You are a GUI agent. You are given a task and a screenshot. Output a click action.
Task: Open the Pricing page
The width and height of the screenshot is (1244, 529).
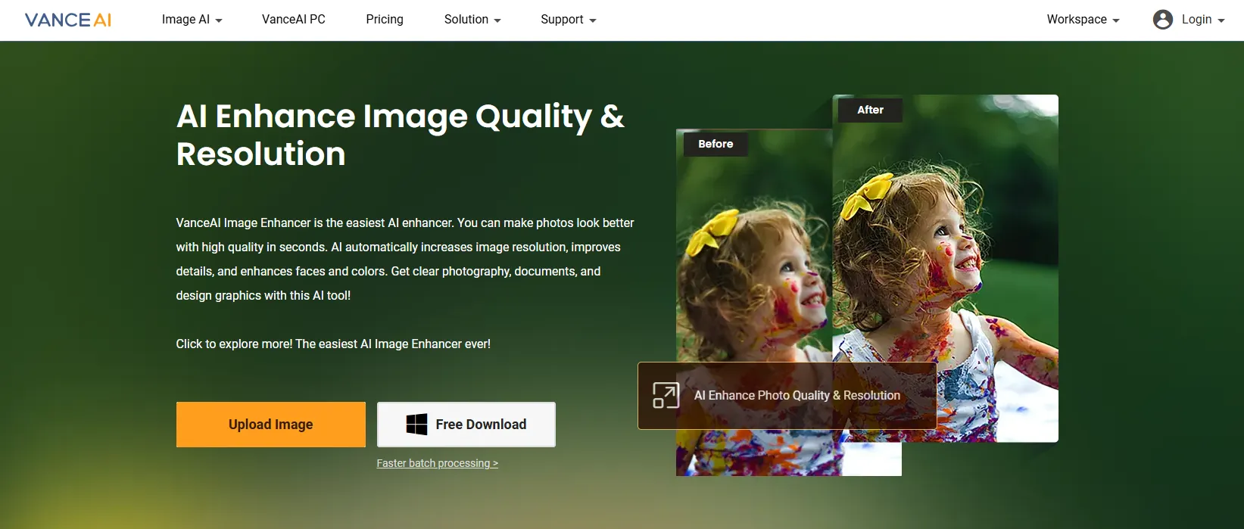click(x=385, y=20)
